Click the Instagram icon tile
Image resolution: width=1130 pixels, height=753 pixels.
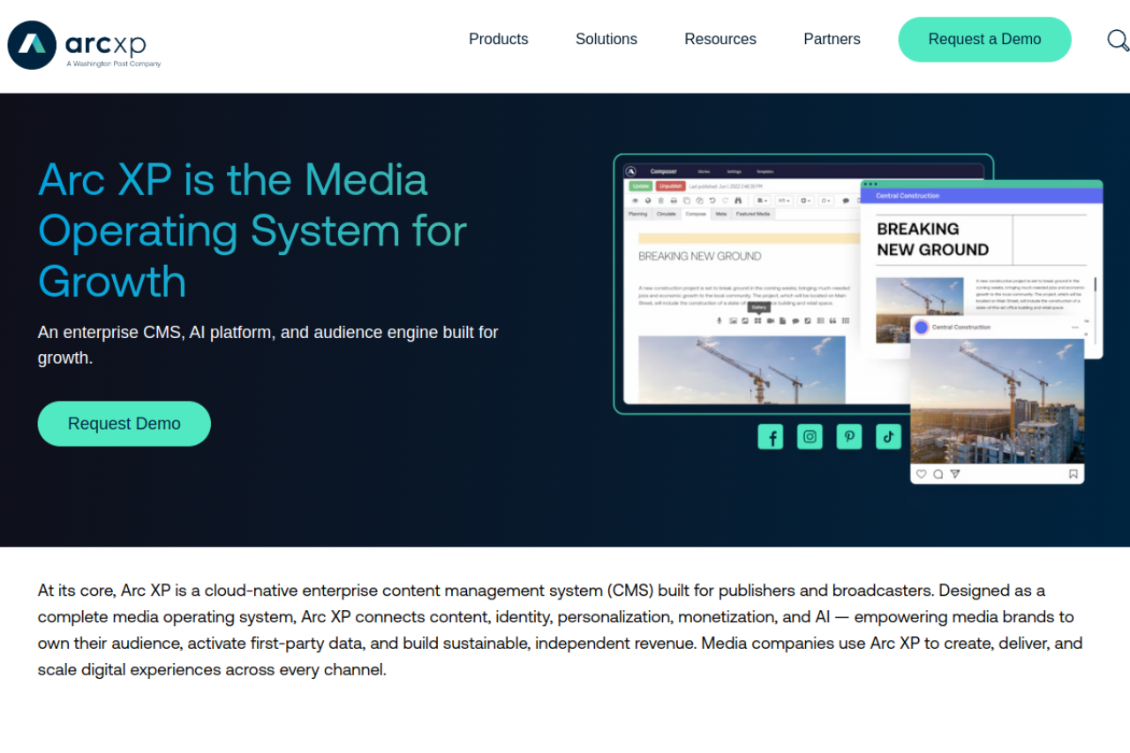[x=810, y=436]
